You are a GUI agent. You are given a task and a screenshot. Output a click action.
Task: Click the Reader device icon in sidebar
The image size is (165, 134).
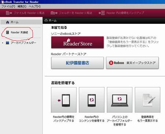point(8,32)
